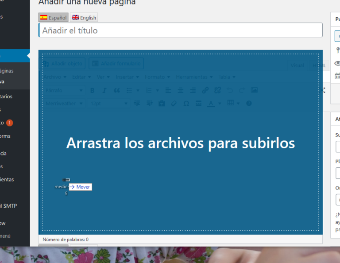Click the insert image icon in toolbar

click(254, 90)
